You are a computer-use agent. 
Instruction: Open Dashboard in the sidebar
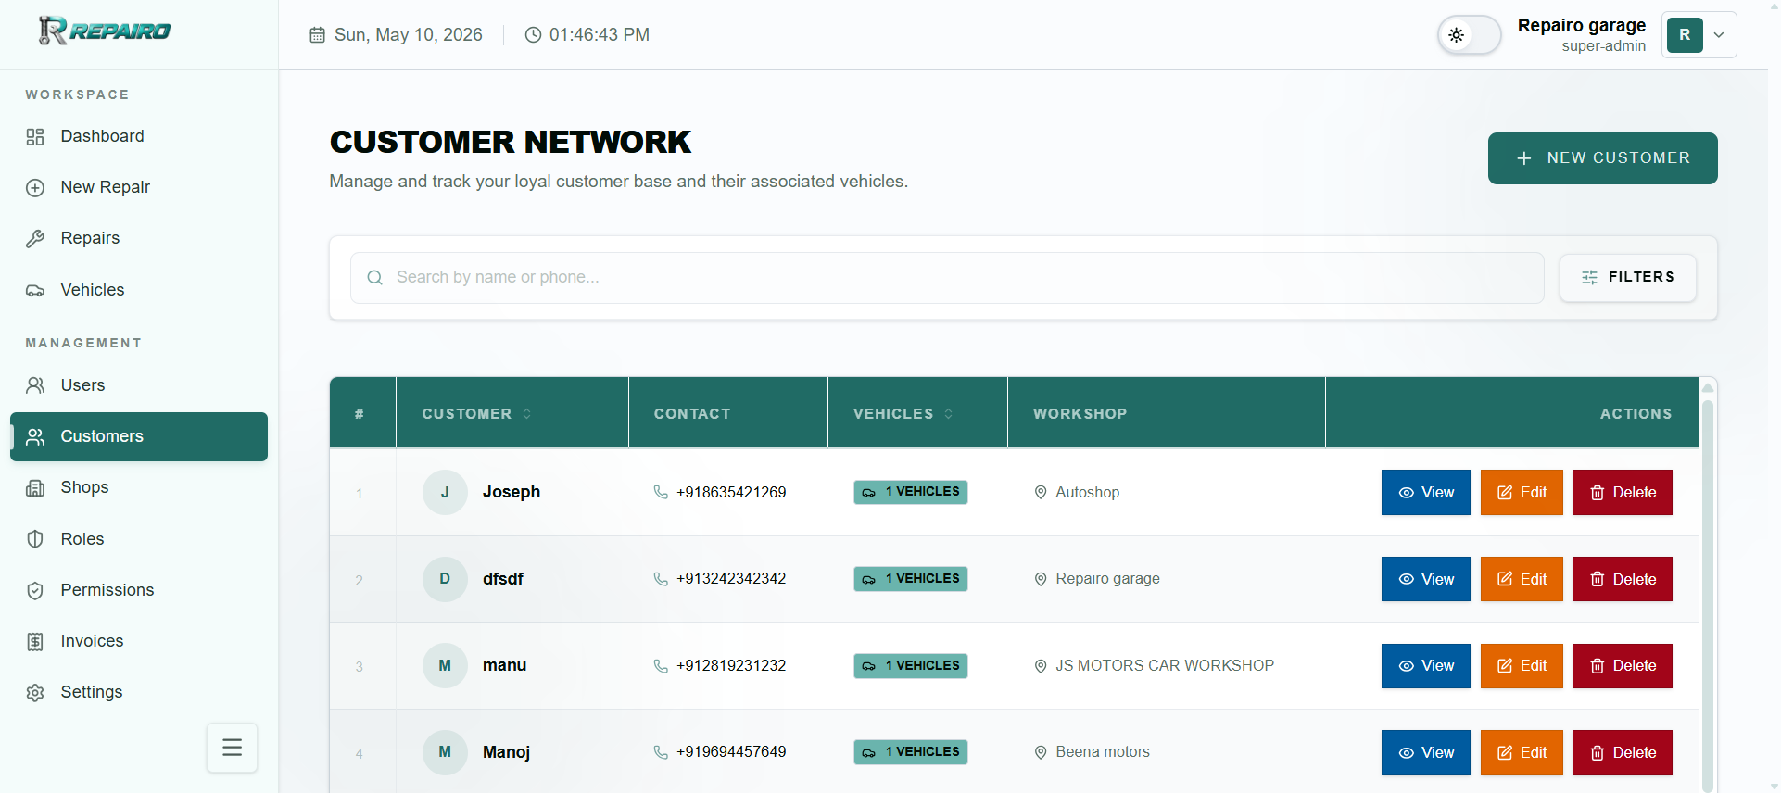(139, 136)
